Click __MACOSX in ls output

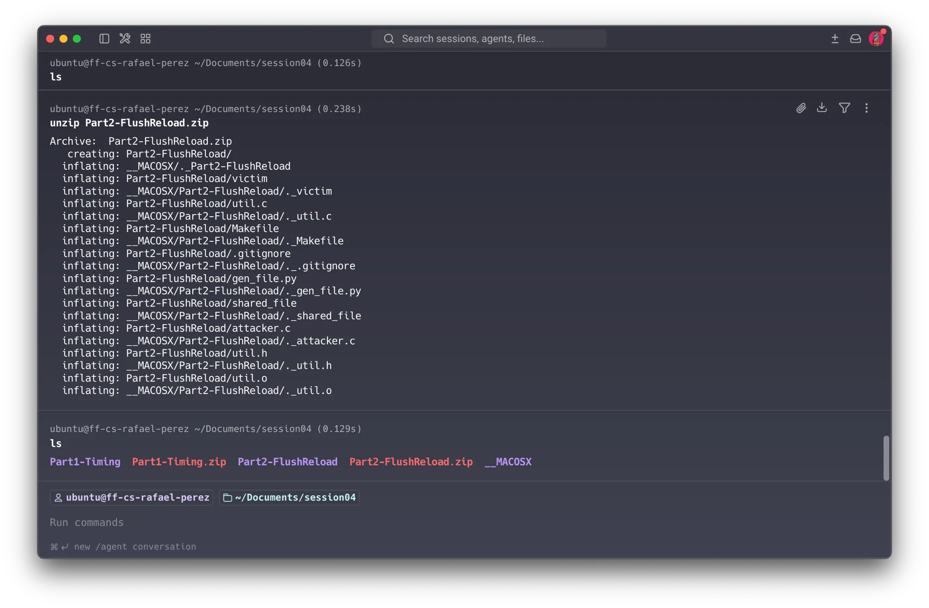click(x=508, y=461)
